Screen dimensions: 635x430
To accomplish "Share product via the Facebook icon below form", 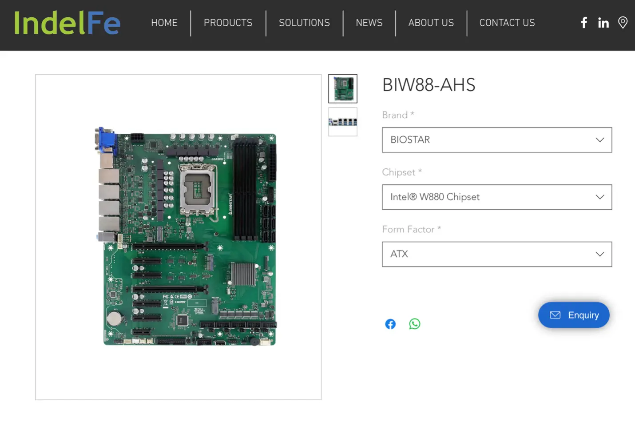I will pyautogui.click(x=390, y=324).
